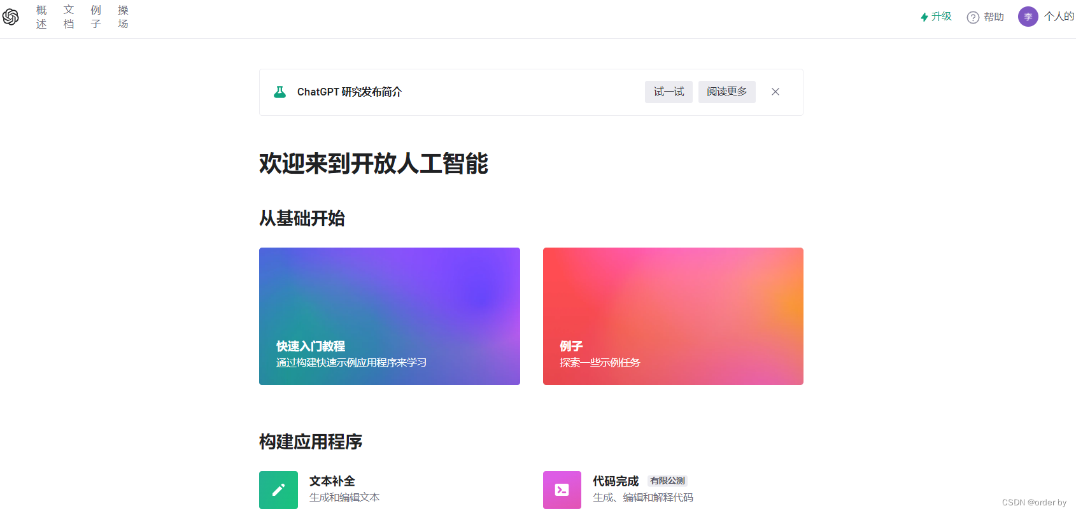
Task: Click the 生成和编辑文本 description
Action: coord(344,497)
